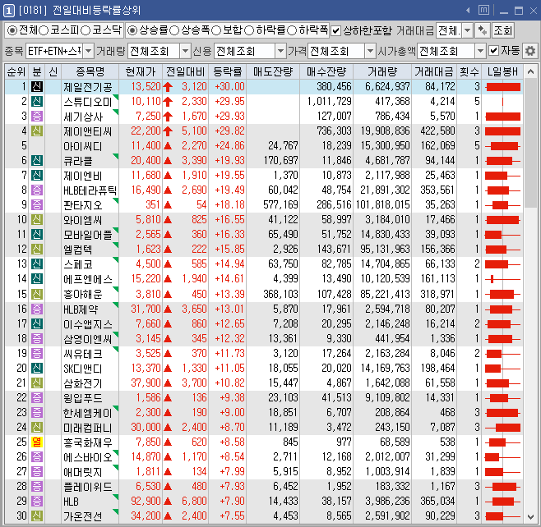Viewport: 541px width, 527px height.
Task: Sort by the 등락률 column header
Action: (x=228, y=71)
